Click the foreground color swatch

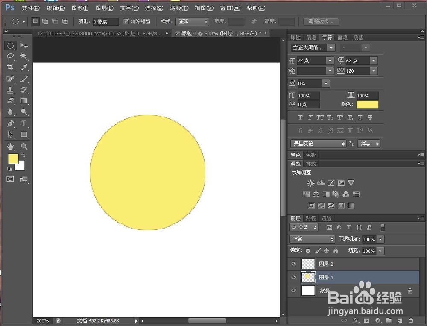coord(13,159)
